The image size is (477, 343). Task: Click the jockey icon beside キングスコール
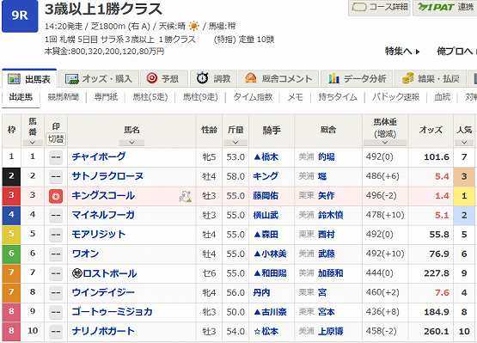click(186, 197)
